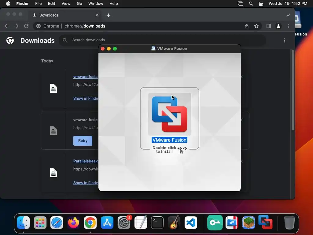
Task: Click Show in Finder for vmware-fusion download
Action: tap(86, 98)
